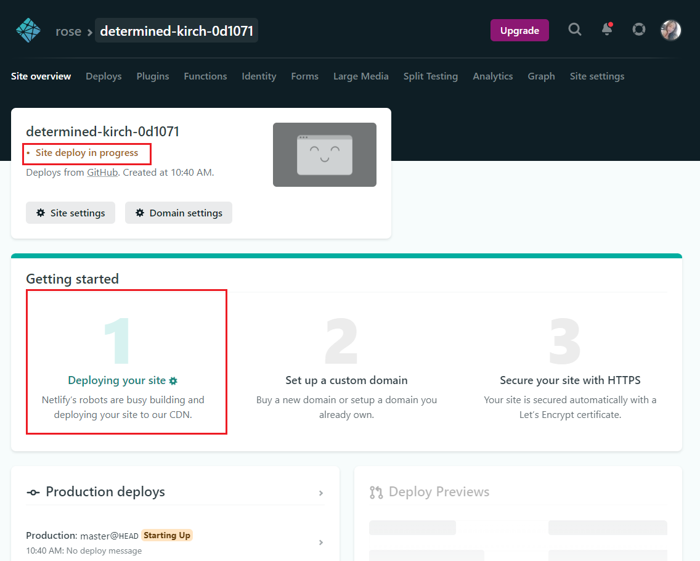The image size is (700, 561).
Task: Open the Split Testing tab
Action: coord(431,76)
